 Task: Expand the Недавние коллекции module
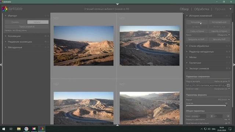[6, 42]
